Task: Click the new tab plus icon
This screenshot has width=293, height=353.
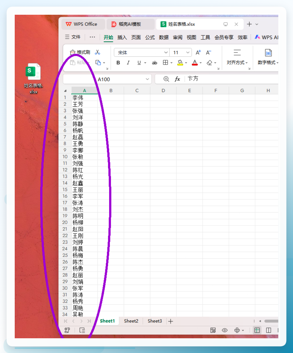Action: [x=249, y=24]
